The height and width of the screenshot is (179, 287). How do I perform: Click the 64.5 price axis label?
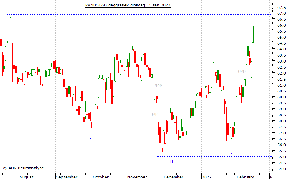pyautogui.click(x=281, y=43)
